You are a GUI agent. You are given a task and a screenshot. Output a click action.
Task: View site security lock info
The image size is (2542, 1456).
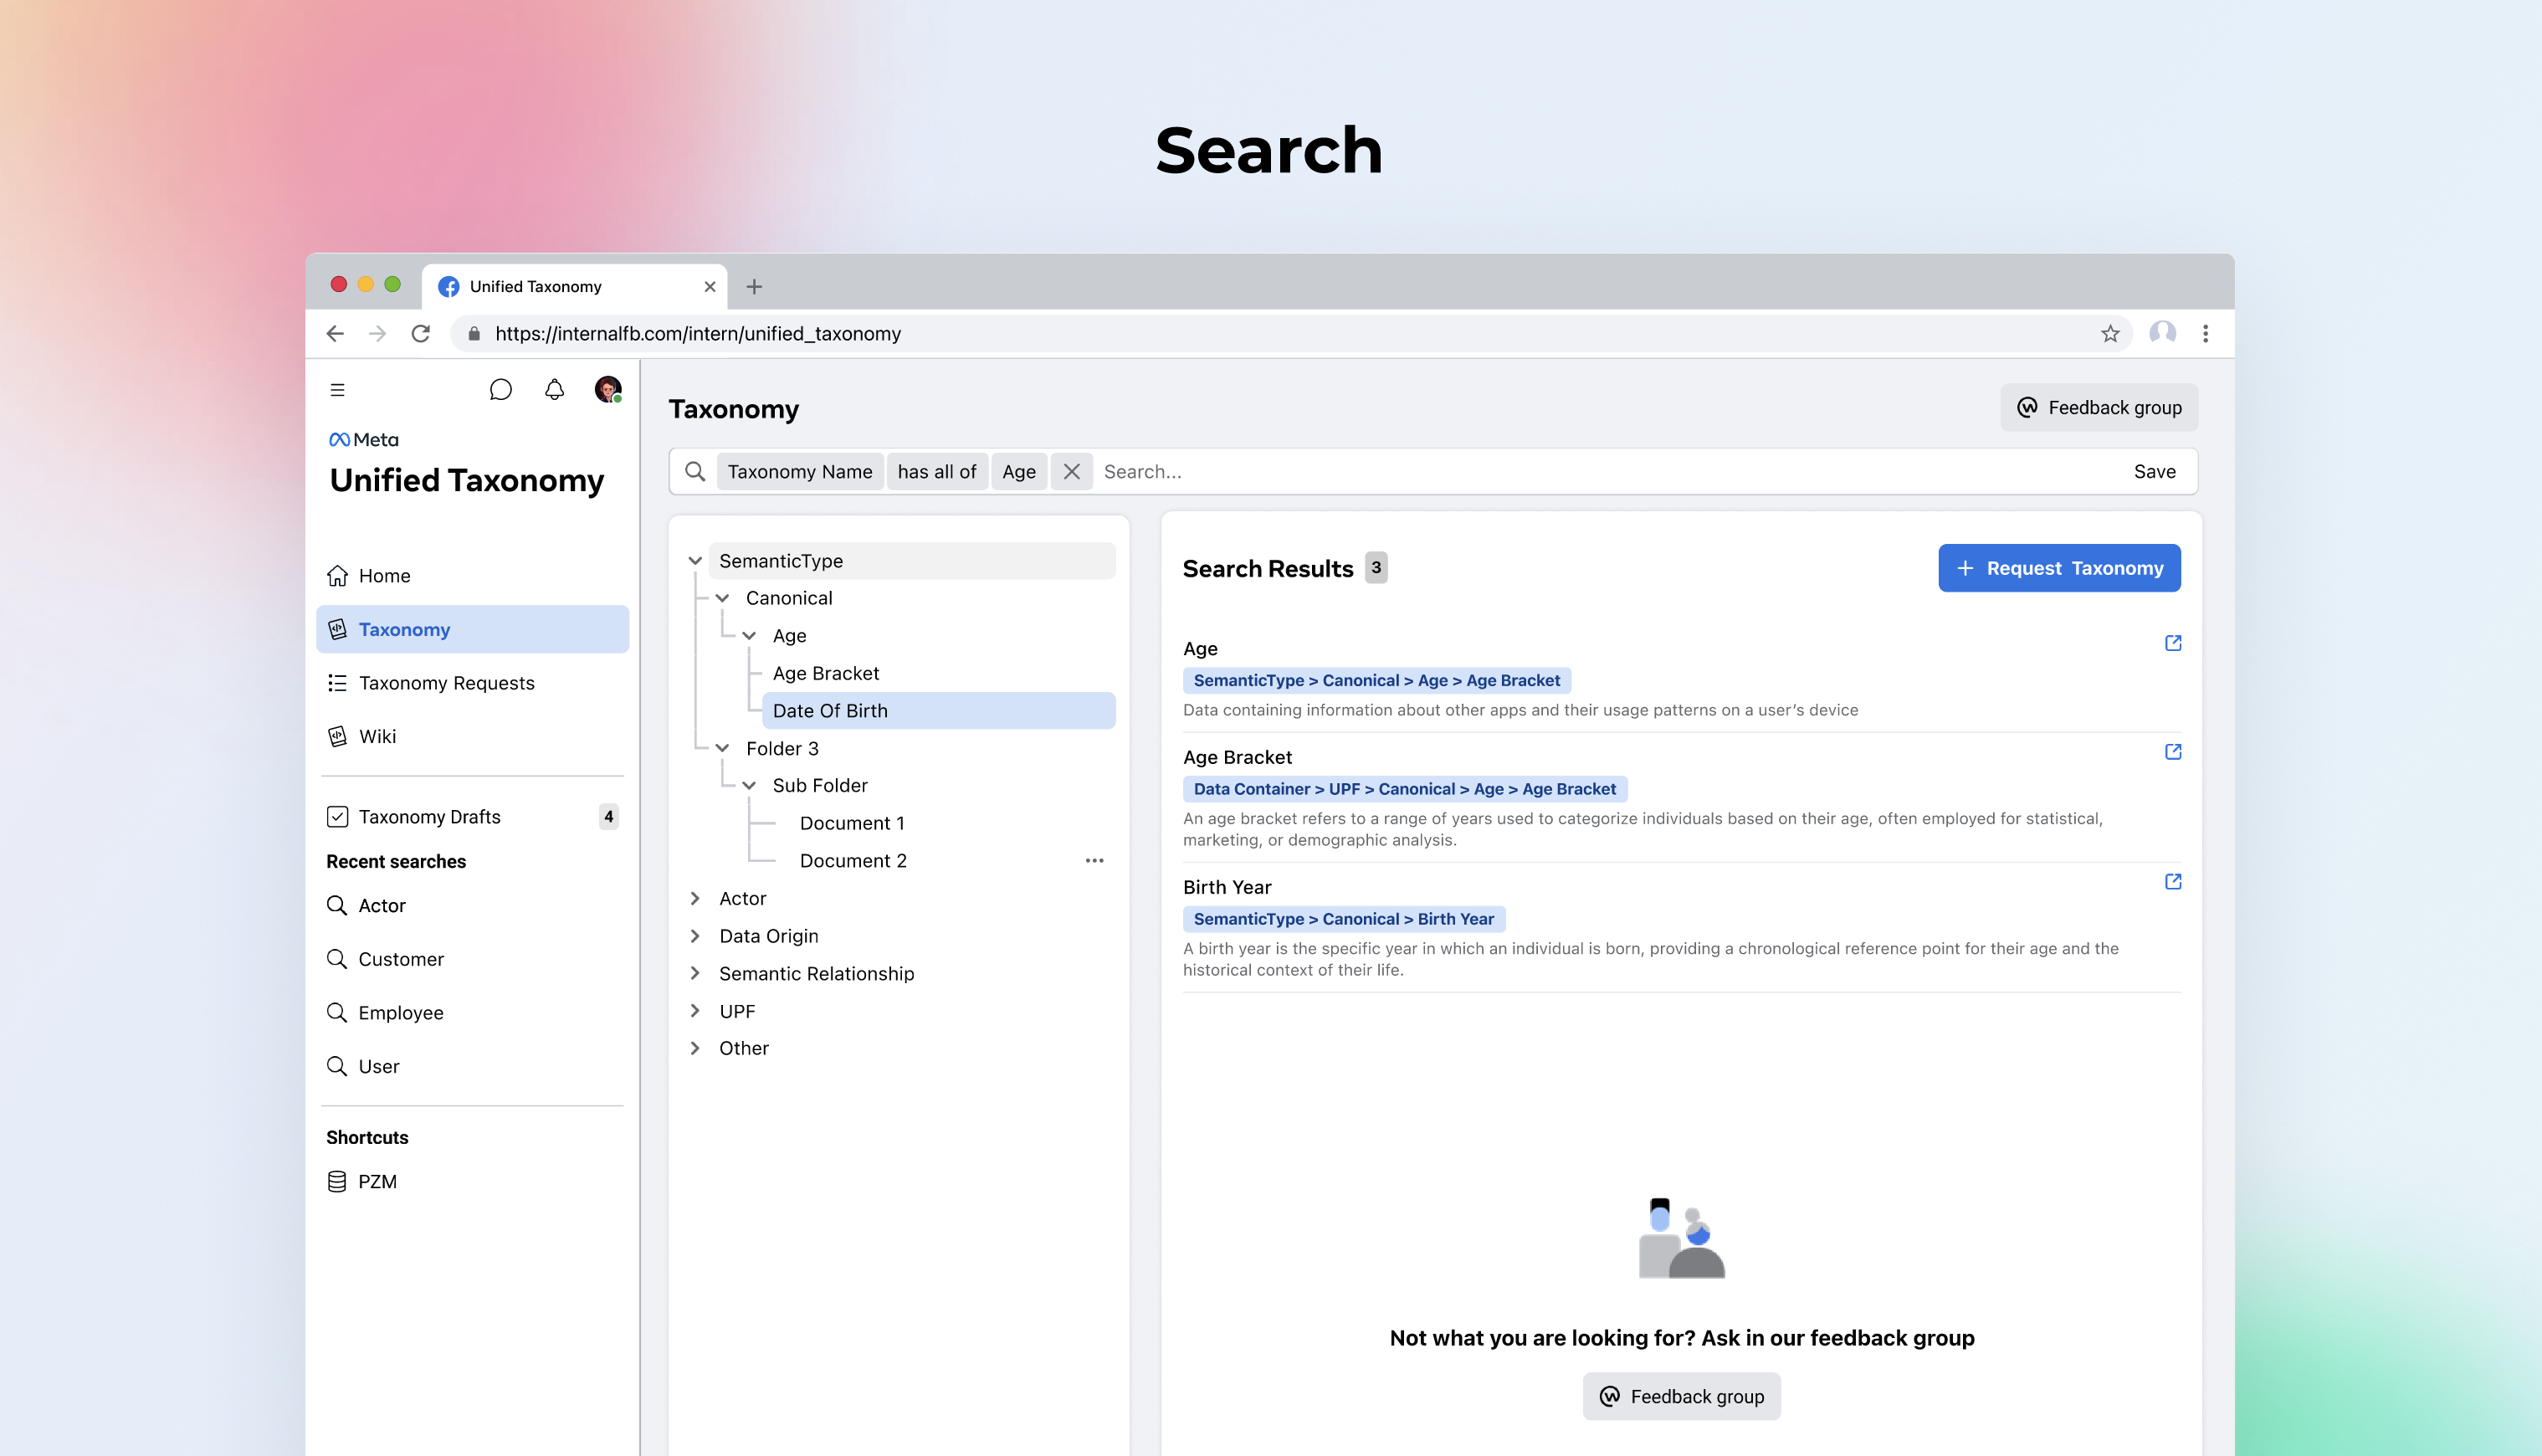(x=474, y=334)
